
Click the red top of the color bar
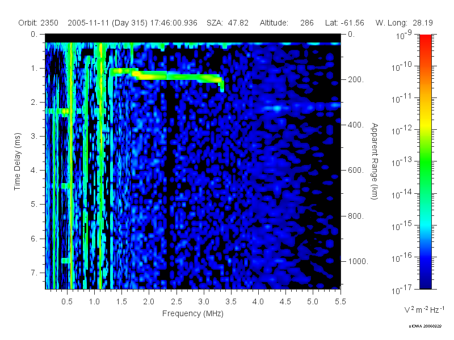tap(425, 39)
